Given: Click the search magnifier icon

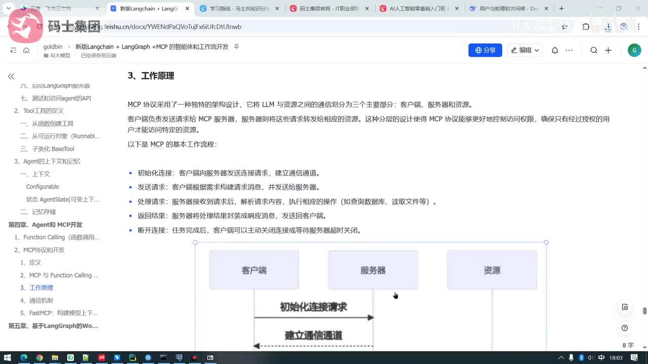Looking at the screenshot, I should point(594,50).
